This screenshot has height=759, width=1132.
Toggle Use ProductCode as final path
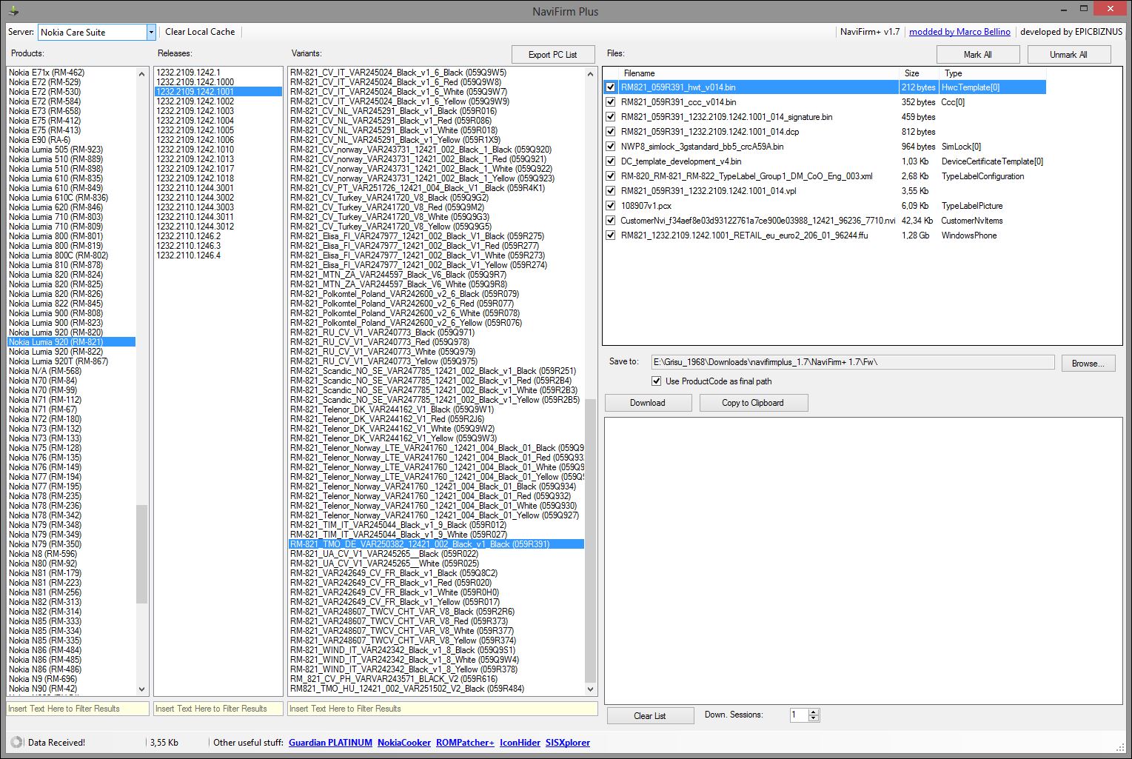coord(656,381)
